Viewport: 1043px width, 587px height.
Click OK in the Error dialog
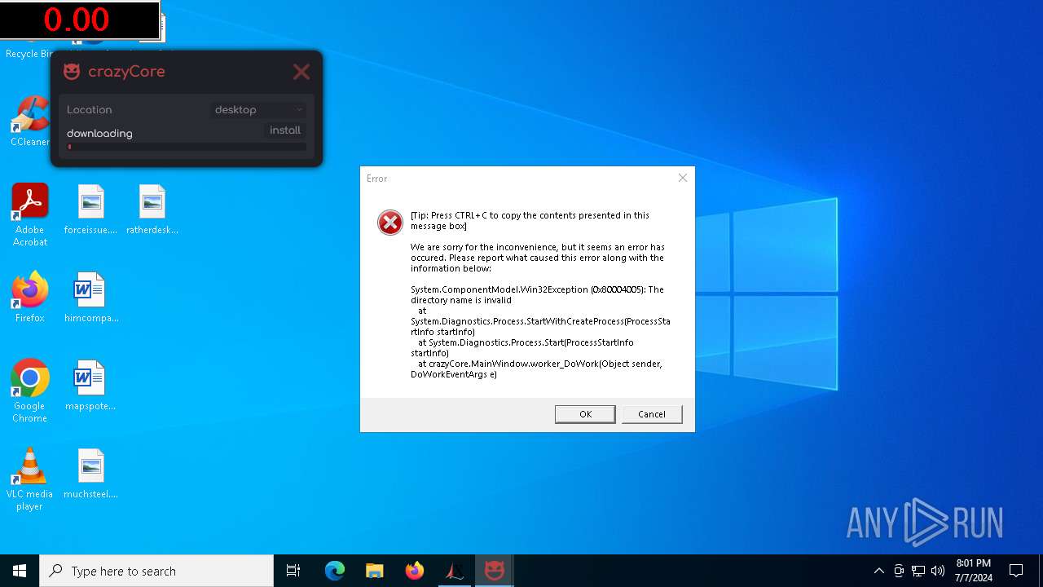click(585, 414)
